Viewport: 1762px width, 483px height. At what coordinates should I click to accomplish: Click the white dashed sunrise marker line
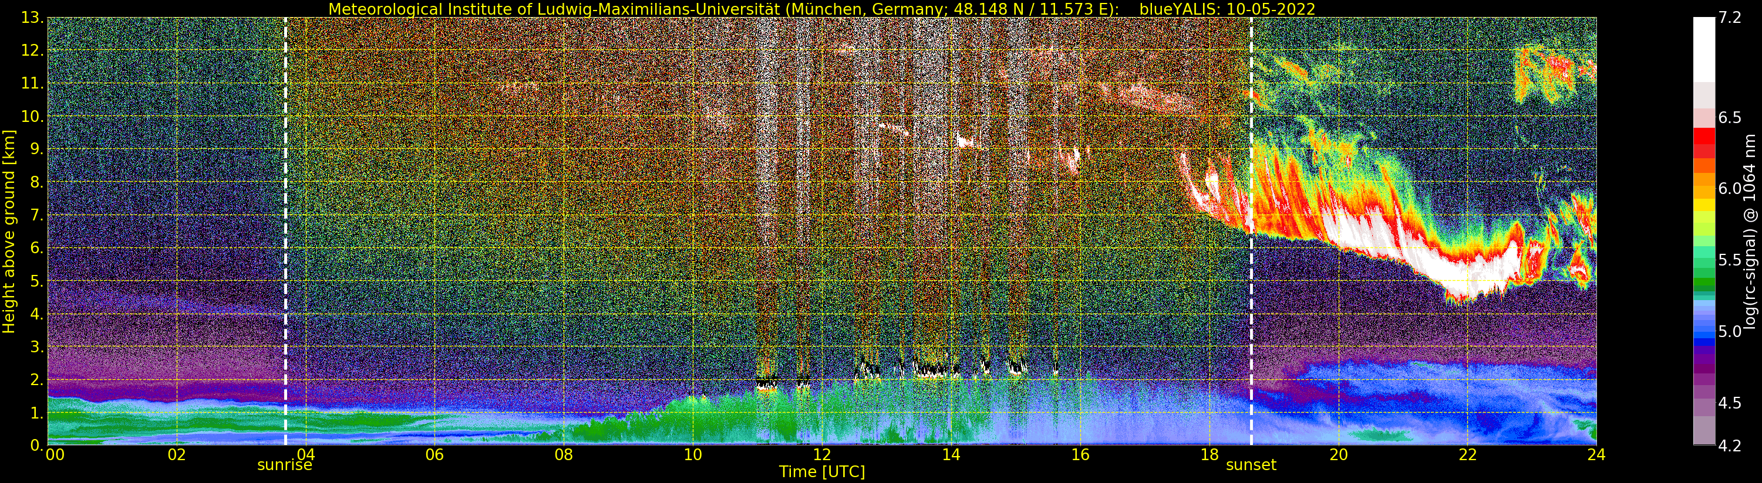285,231
